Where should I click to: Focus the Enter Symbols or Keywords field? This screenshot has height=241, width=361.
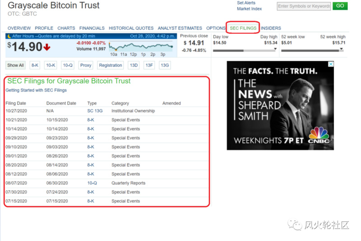coord(304,6)
